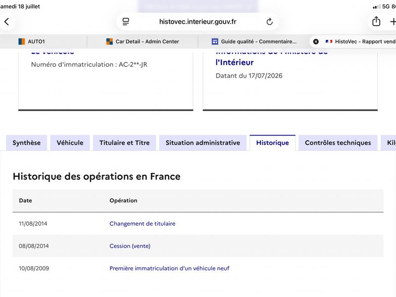Click the histovec.interieur.gouv.fr address field
This screenshot has height=297, width=396.
pos(198,22)
